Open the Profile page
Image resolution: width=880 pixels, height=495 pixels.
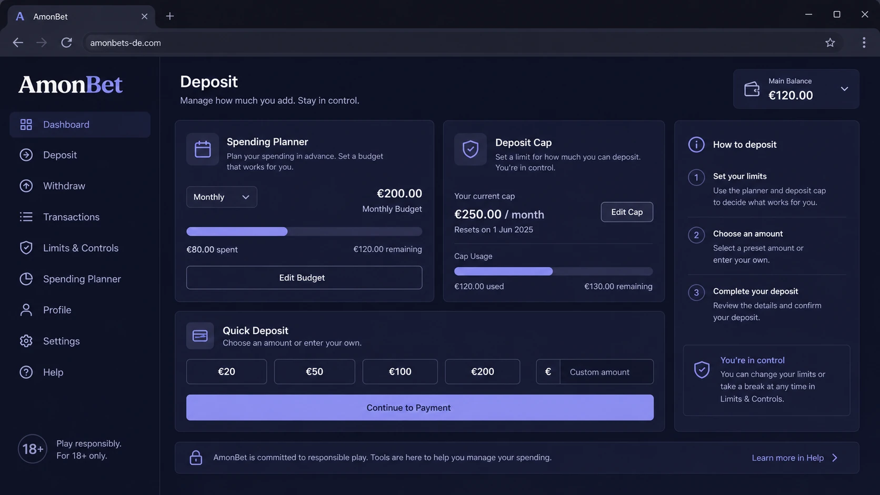[80, 310]
